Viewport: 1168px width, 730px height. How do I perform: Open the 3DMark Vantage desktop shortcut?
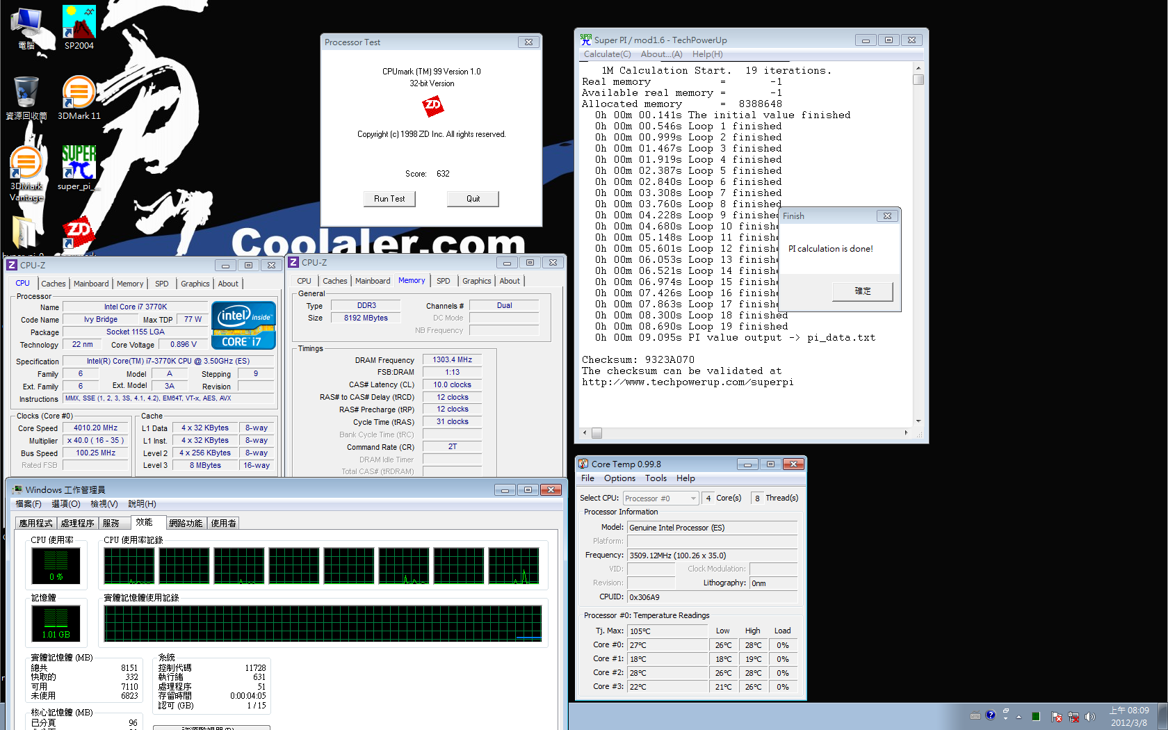pyautogui.click(x=26, y=172)
